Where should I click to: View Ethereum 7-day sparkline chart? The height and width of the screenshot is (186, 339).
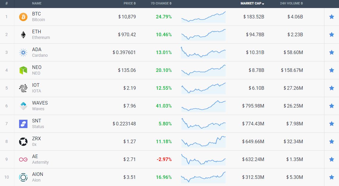pos(203,35)
